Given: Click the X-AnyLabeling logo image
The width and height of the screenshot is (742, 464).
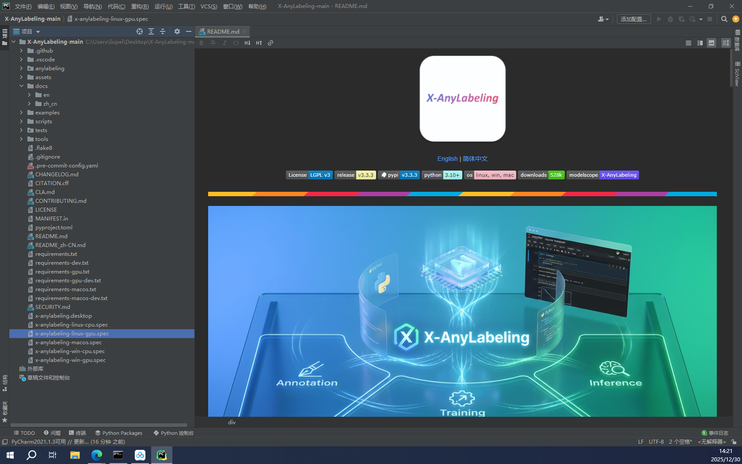Looking at the screenshot, I should pos(462,99).
